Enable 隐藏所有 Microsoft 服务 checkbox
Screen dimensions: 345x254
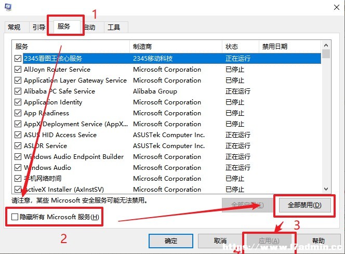tap(15, 217)
